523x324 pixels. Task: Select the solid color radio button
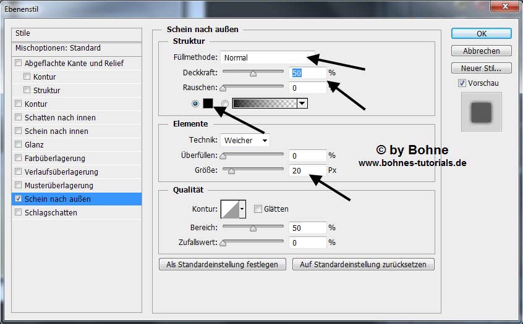point(195,104)
